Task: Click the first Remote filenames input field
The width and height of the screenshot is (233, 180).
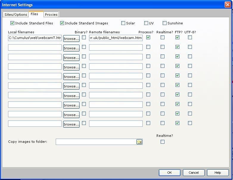Action: click(116, 38)
